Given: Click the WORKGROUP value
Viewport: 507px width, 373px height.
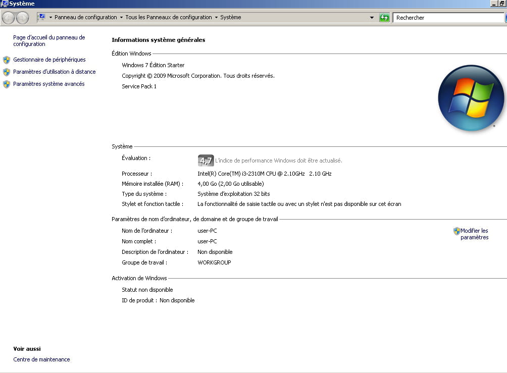Looking at the screenshot, I should (215, 262).
